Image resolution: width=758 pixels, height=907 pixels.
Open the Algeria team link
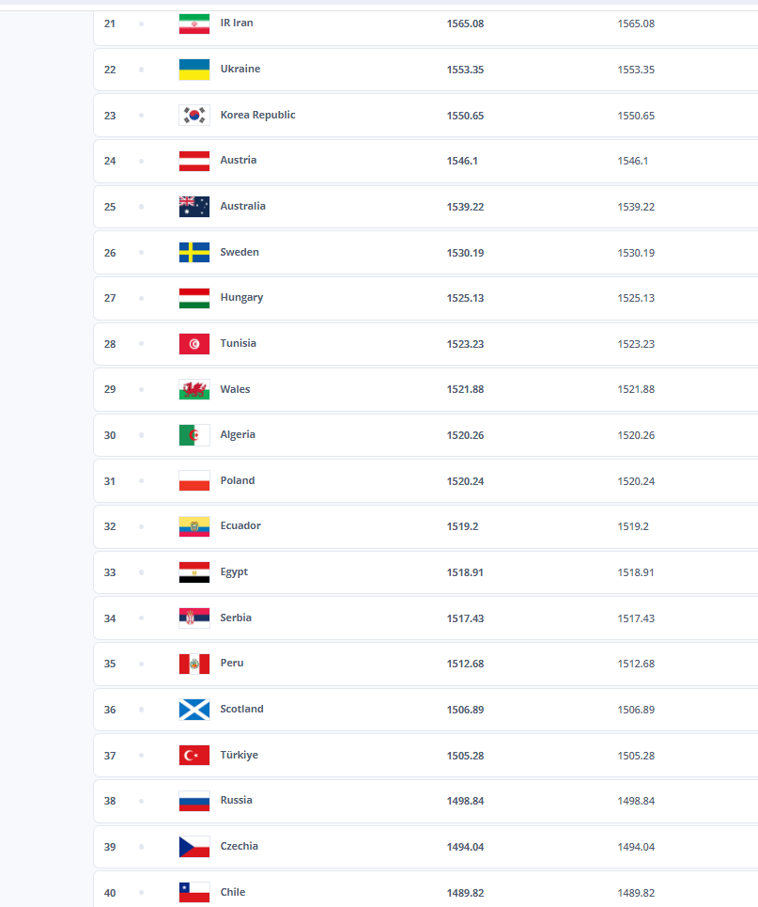(x=238, y=435)
